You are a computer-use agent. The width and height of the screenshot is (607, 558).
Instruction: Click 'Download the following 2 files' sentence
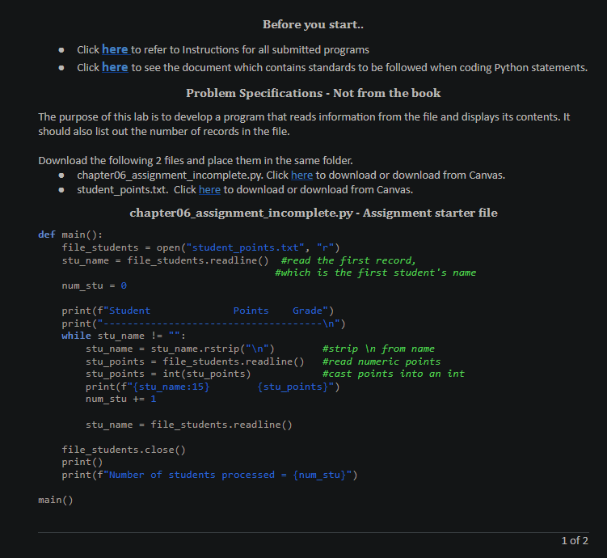pyautogui.click(x=195, y=160)
